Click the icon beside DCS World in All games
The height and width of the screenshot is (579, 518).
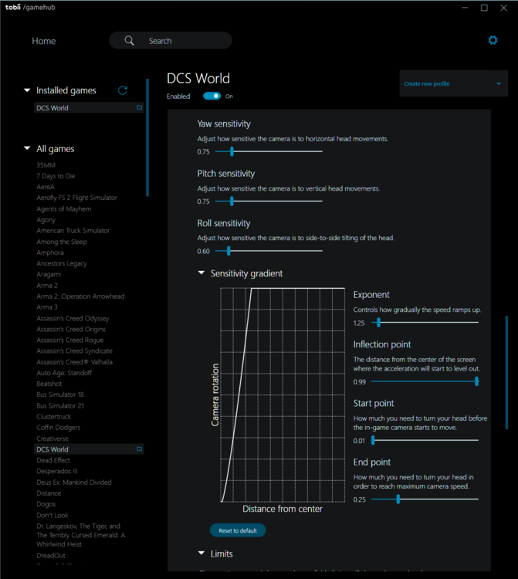coord(140,449)
